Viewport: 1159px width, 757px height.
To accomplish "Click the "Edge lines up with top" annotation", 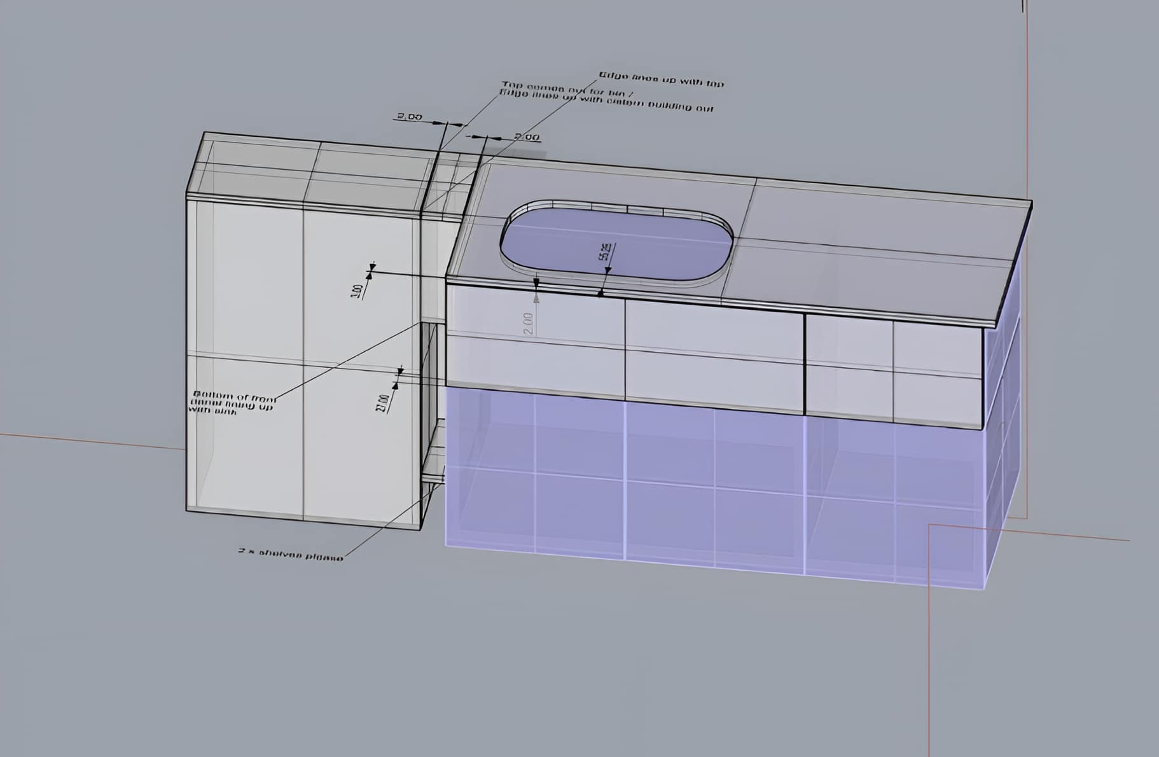I will click(x=661, y=80).
